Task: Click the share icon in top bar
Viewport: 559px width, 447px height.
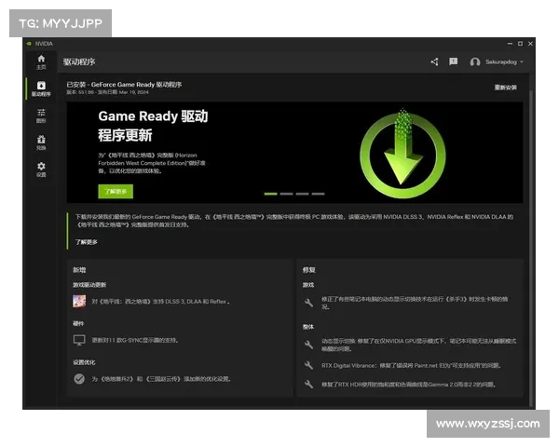Action: (434, 62)
